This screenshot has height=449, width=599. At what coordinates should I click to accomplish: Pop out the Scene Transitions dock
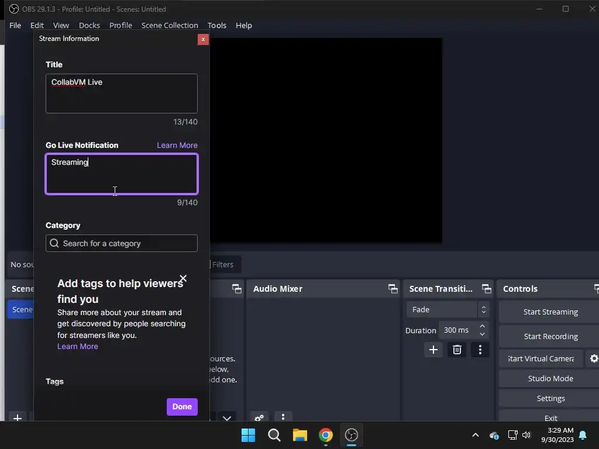486,289
